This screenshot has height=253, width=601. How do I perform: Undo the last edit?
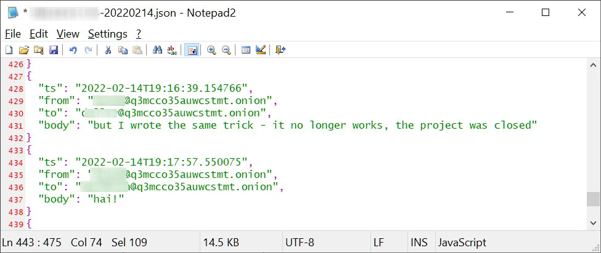tap(73, 50)
